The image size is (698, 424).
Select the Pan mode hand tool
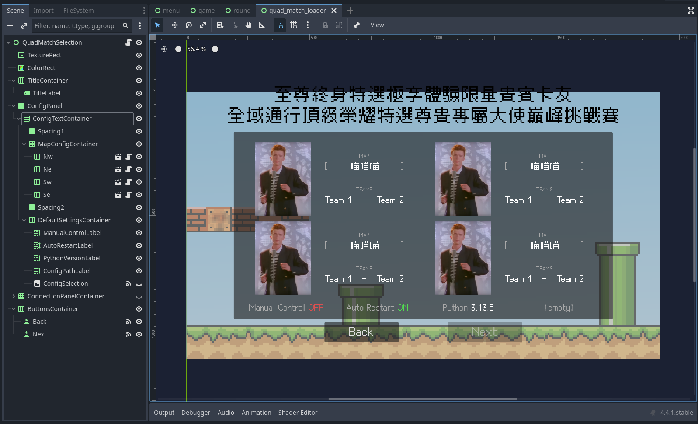pos(248,25)
